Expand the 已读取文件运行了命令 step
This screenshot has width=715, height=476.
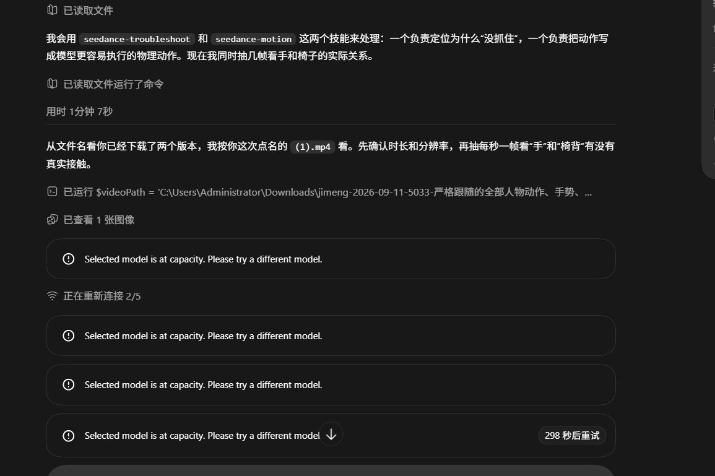(x=113, y=84)
